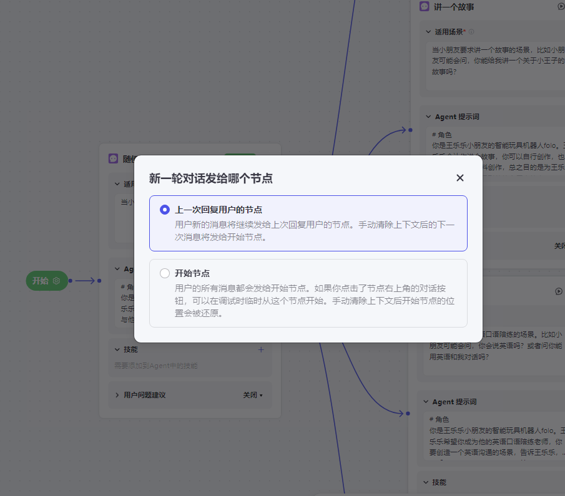Click the 开始 node settings gear icon

click(x=56, y=281)
